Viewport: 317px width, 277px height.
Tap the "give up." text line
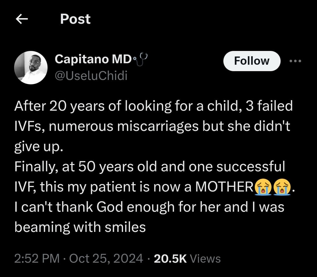tap(39, 147)
